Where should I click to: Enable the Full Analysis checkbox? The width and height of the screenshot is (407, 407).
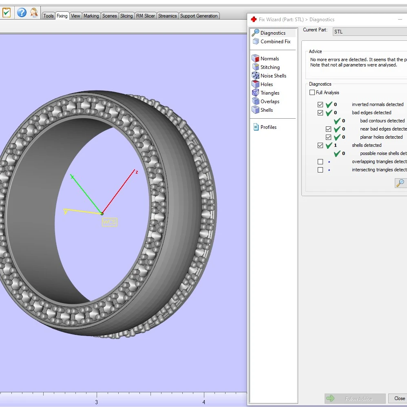[312, 93]
